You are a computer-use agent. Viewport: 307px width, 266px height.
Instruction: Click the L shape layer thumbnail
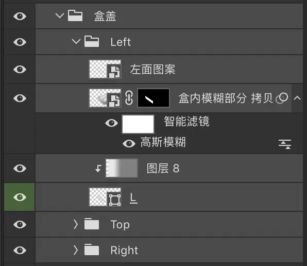pyautogui.click(x=105, y=197)
